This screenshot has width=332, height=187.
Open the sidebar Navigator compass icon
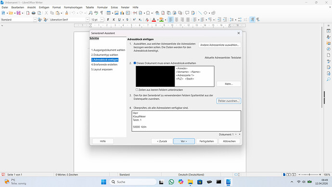click(329, 49)
